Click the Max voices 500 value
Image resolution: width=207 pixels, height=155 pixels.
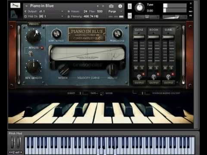[x=100, y=11]
